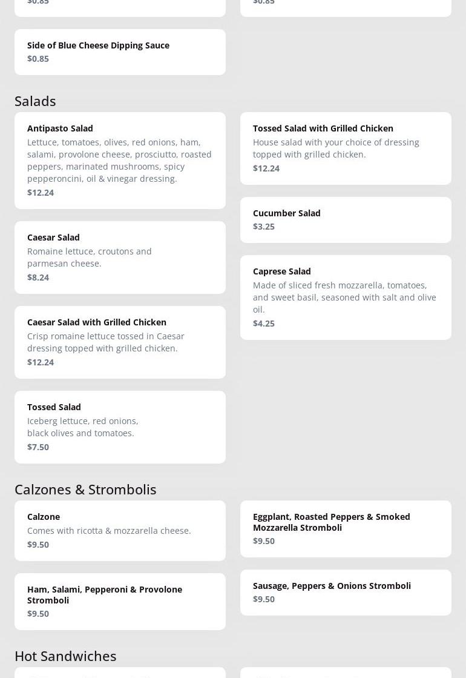
Task: Click the $8.24 price under Caesar Salad
Action: (38, 278)
